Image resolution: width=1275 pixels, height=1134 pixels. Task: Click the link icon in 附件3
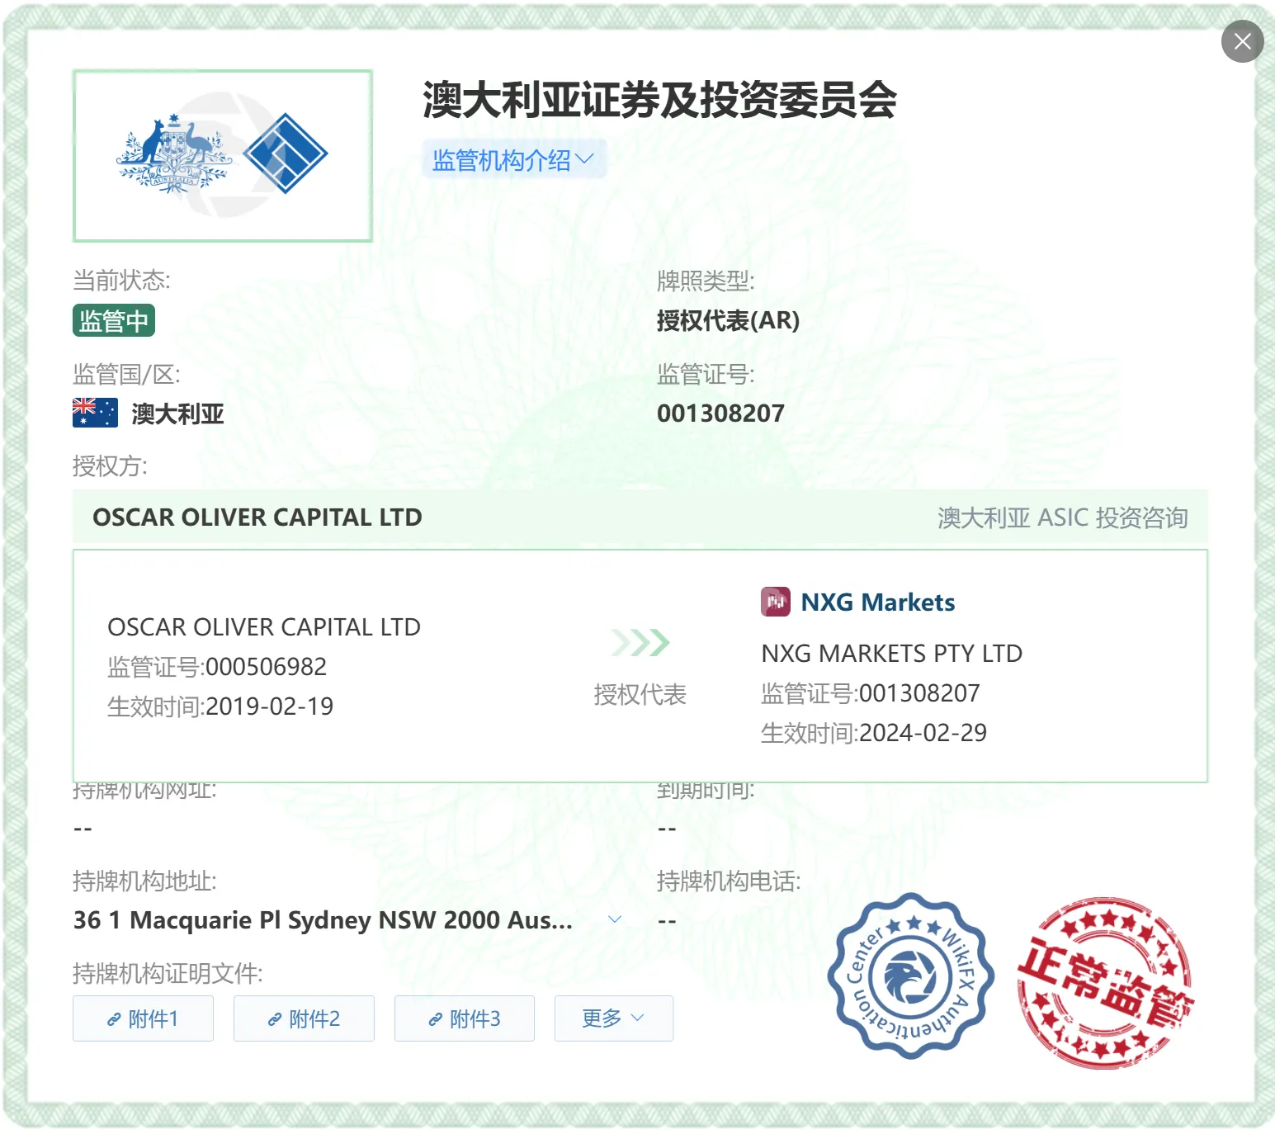pyautogui.click(x=436, y=1020)
